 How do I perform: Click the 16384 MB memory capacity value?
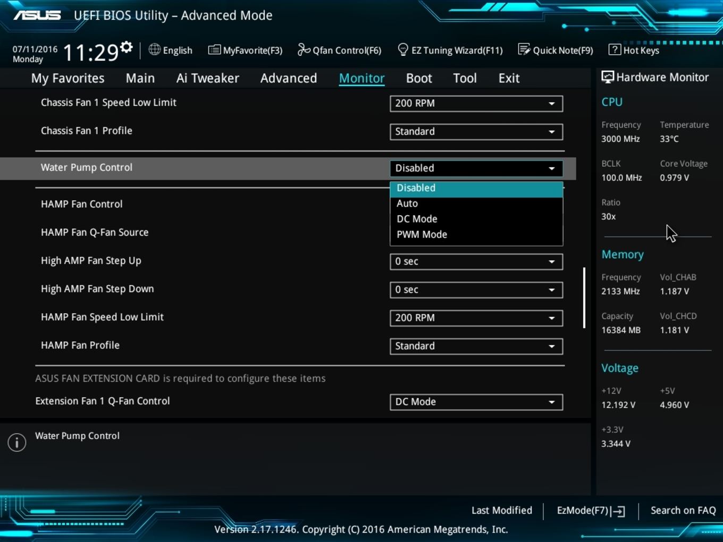[x=621, y=330]
